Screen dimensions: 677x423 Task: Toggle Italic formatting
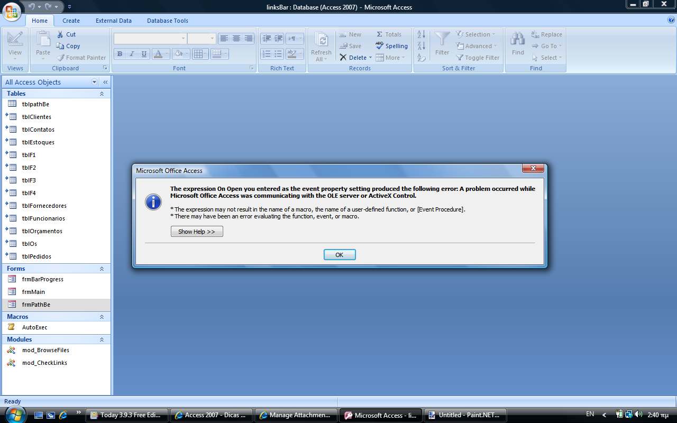[131, 54]
